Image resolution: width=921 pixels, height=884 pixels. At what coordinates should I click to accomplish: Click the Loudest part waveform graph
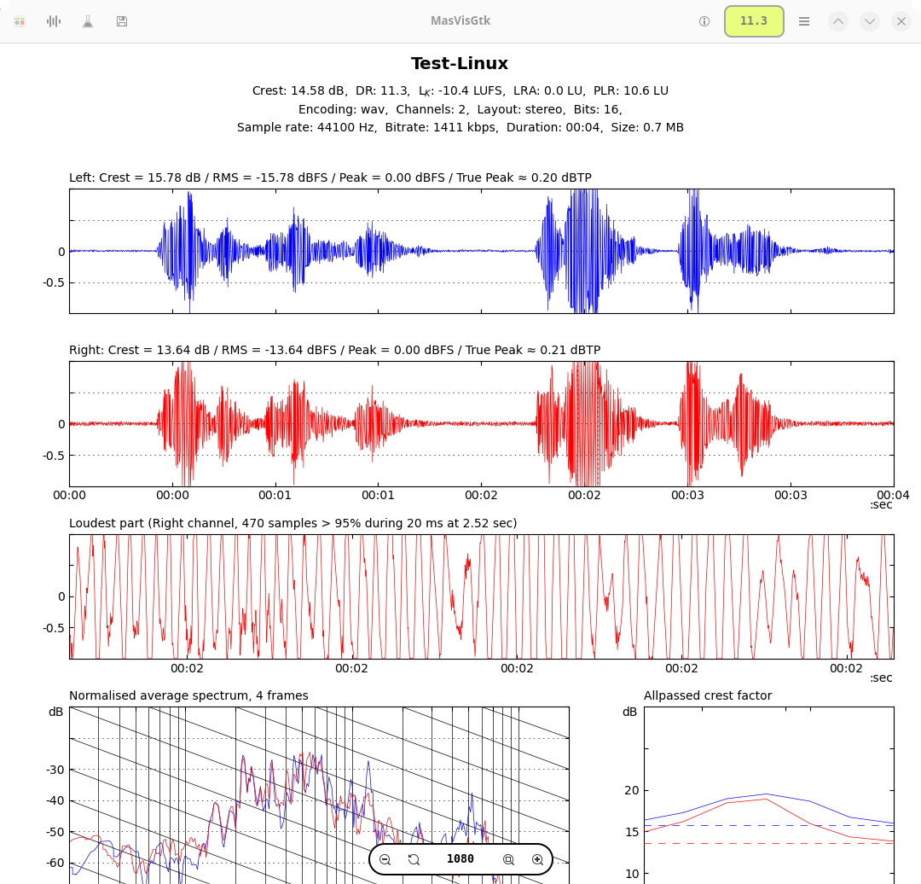(x=481, y=596)
